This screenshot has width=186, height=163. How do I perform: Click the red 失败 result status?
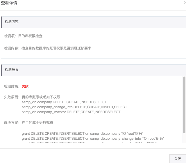pyautogui.click(x=25, y=86)
